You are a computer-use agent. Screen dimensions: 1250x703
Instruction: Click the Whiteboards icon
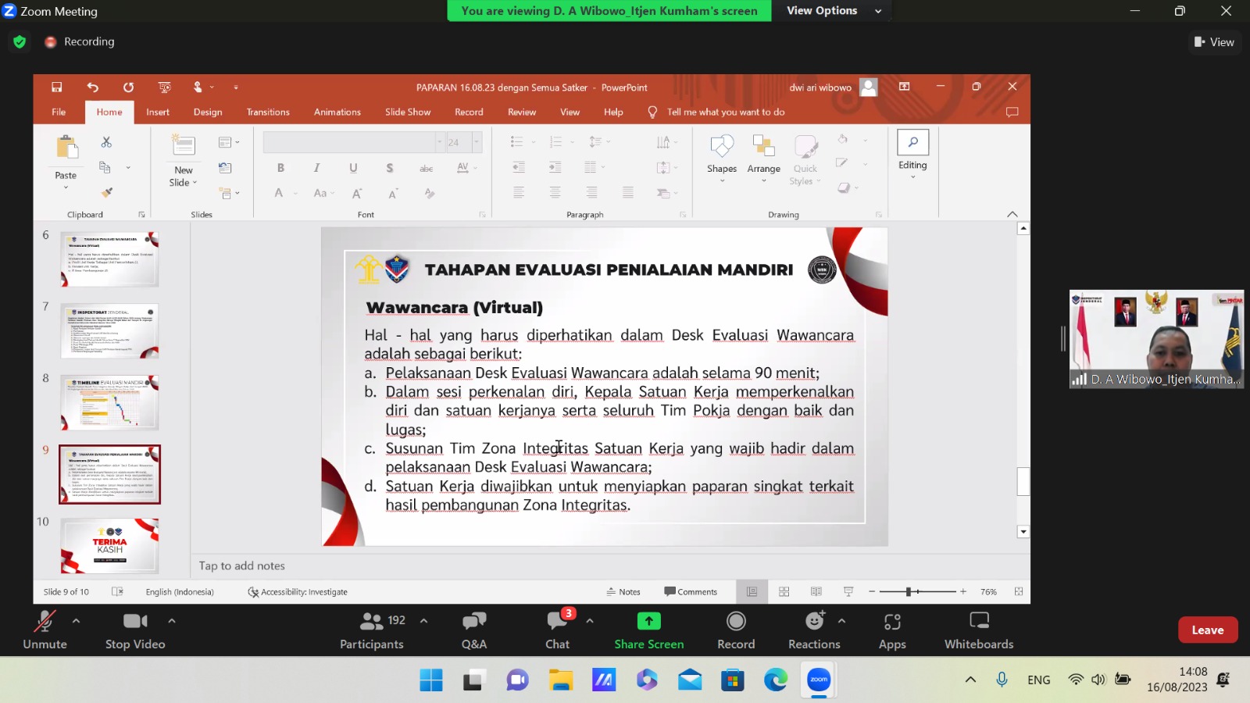(x=978, y=630)
